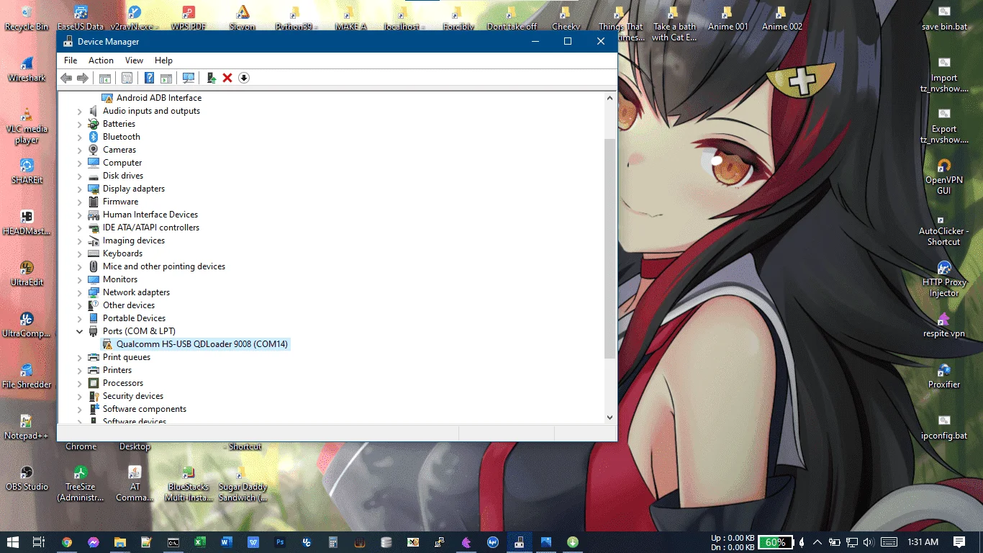Click the blue Help toolbar icon

(x=149, y=78)
